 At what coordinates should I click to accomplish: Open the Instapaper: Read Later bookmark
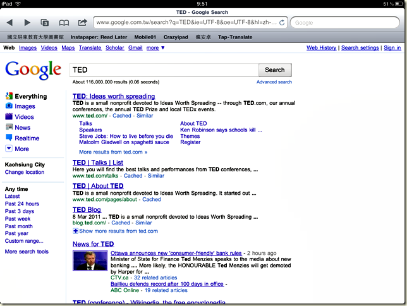pyautogui.click(x=99, y=37)
